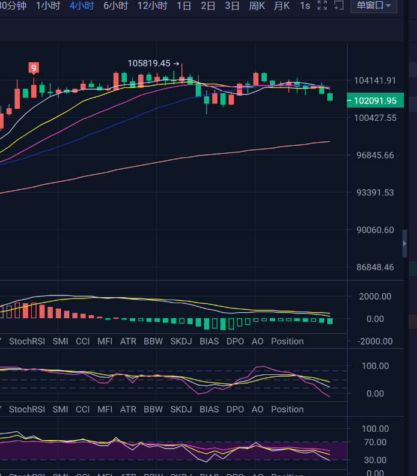Select MFI in second indicator tab row

coord(105,409)
